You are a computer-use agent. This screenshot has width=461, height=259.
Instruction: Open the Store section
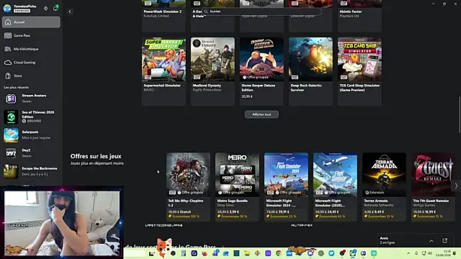31,76
